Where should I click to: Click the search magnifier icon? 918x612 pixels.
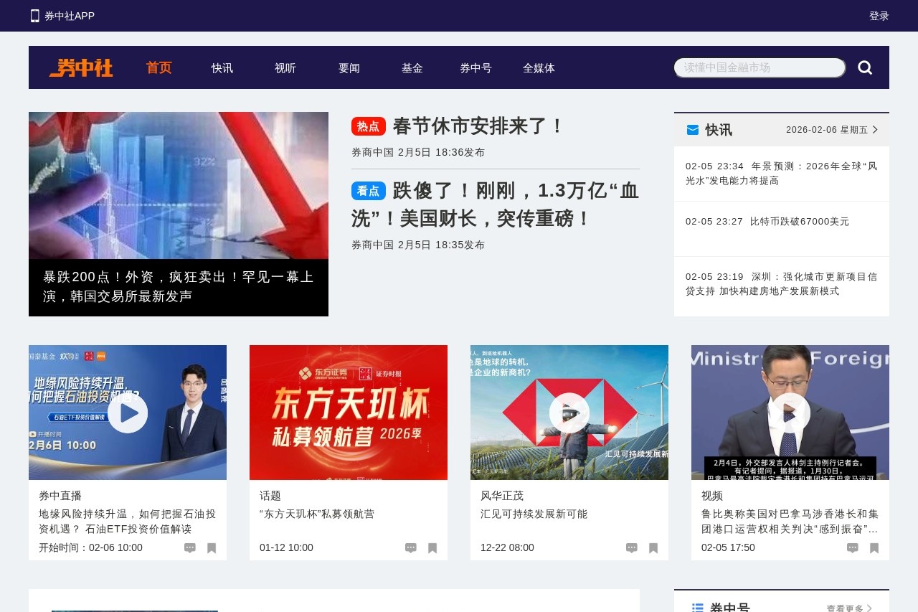pos(865,67)
